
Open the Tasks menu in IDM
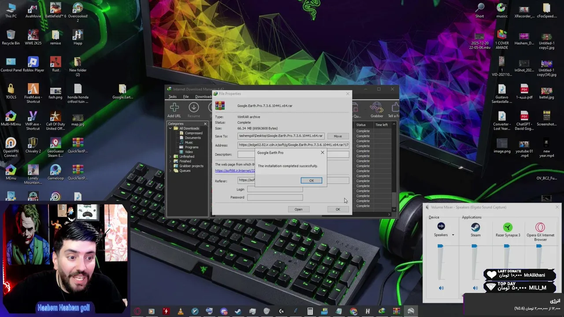click(x=172, y=97)
